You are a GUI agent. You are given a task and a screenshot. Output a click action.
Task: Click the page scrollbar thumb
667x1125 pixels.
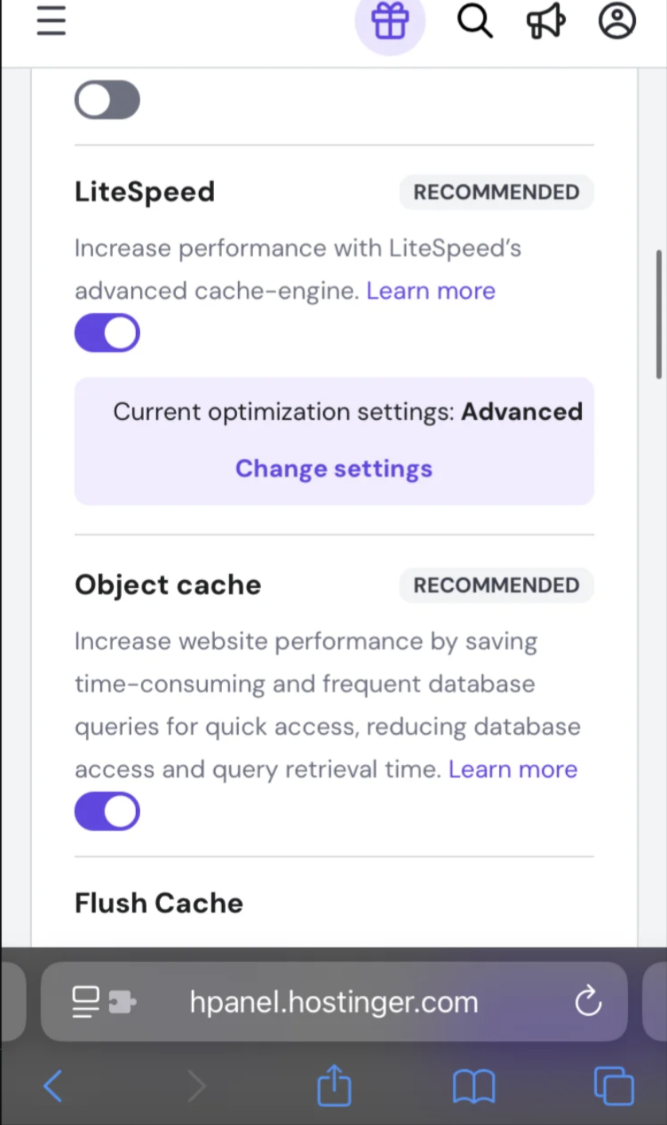tap(659, 315)
